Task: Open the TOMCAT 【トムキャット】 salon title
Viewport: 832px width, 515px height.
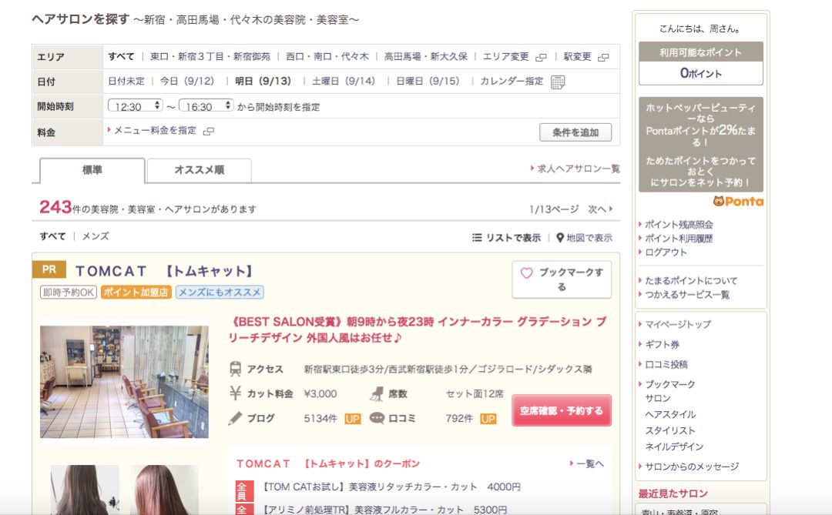Action: tap(165, 271)
